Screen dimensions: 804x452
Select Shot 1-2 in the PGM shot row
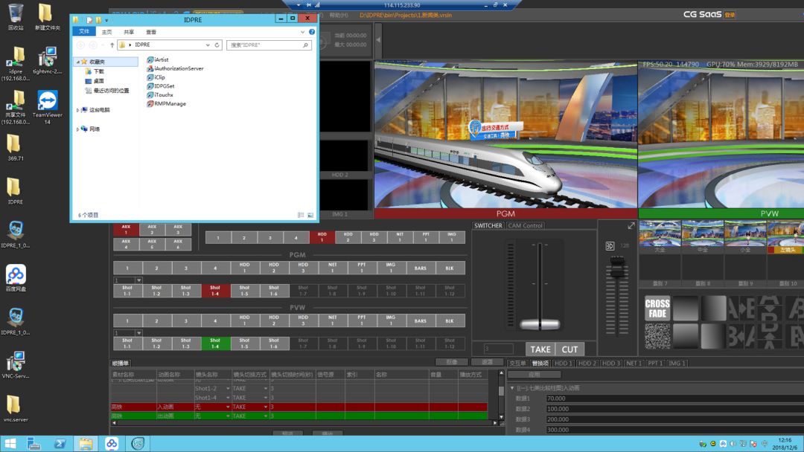coord(156,291)
